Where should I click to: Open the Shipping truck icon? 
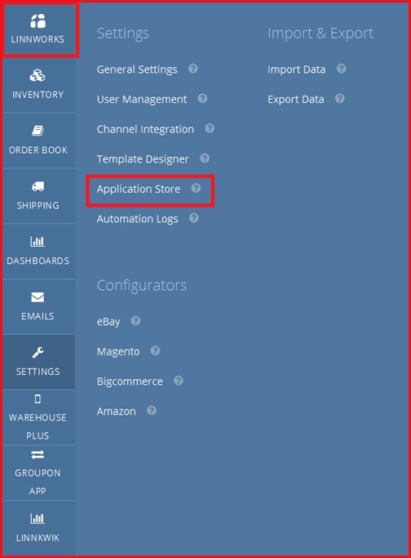tap(38, 186)
